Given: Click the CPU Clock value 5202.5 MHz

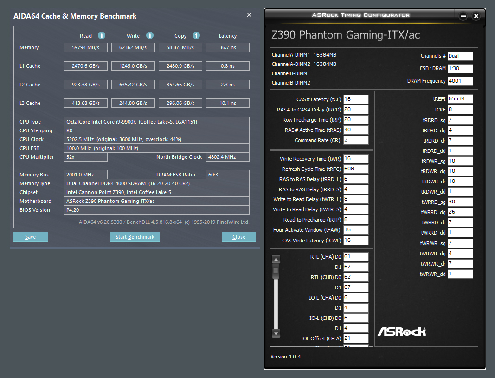Looking at the screenshot, I should 157,139.
